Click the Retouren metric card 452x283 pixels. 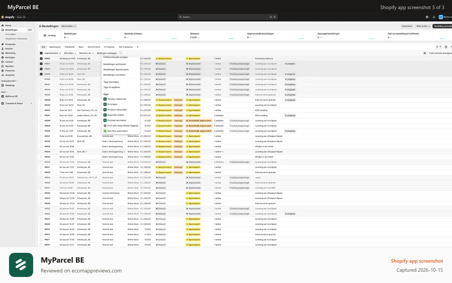(216, 35)
